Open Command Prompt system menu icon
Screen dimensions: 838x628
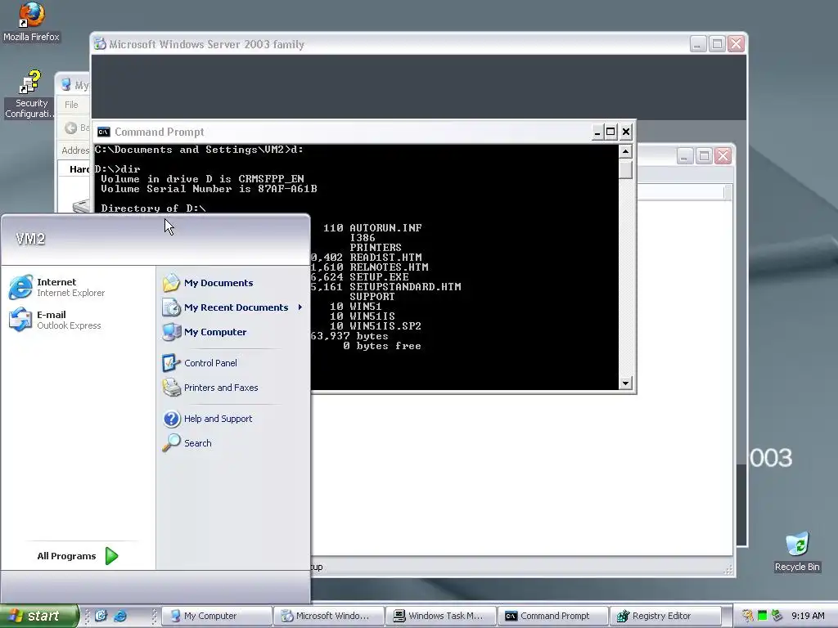(104, 132)
